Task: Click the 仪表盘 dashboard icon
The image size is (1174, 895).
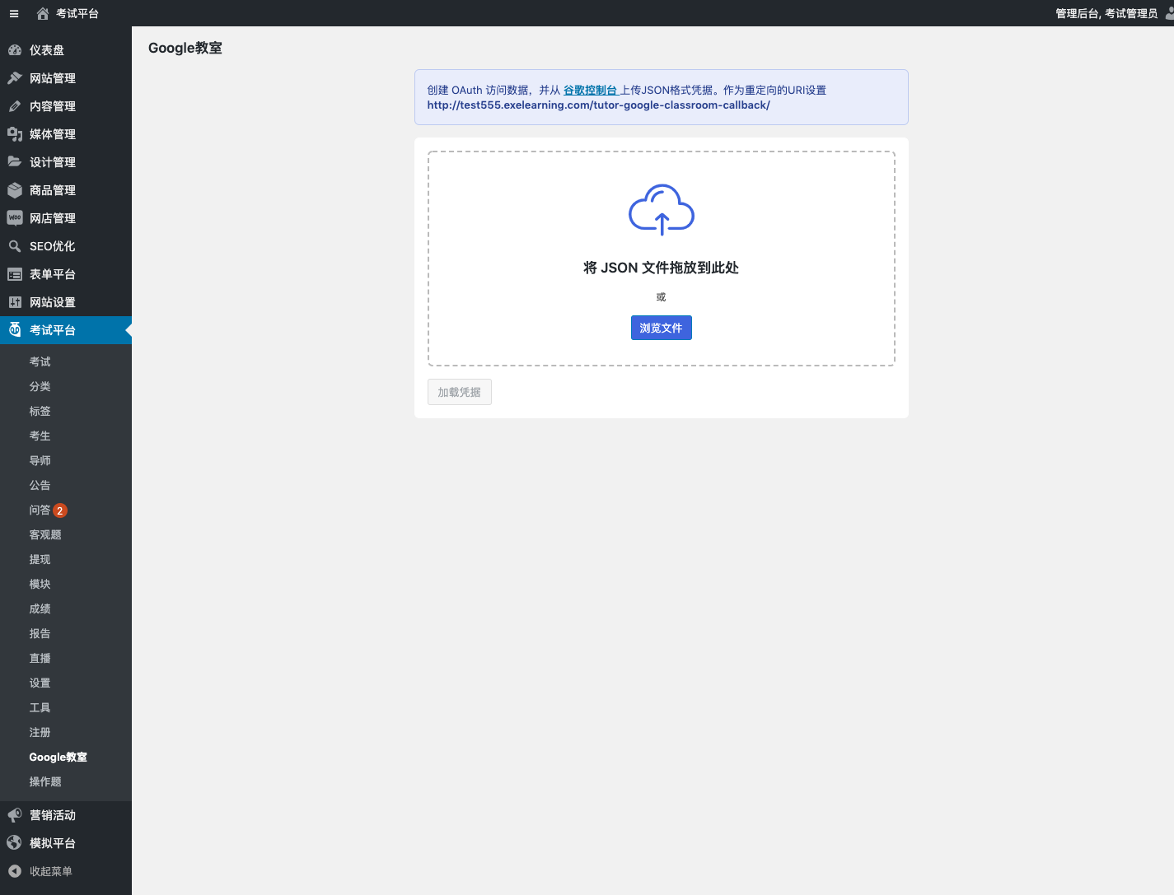Action: [x=15, y=50]
